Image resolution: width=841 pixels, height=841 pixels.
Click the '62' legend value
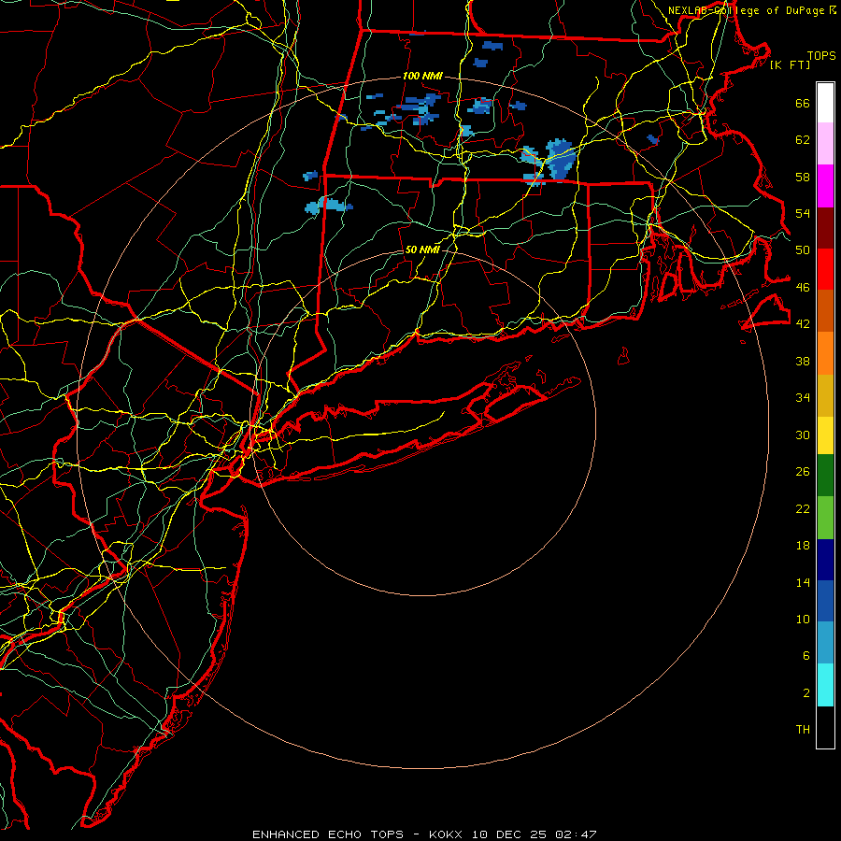(x=803, y=140)
